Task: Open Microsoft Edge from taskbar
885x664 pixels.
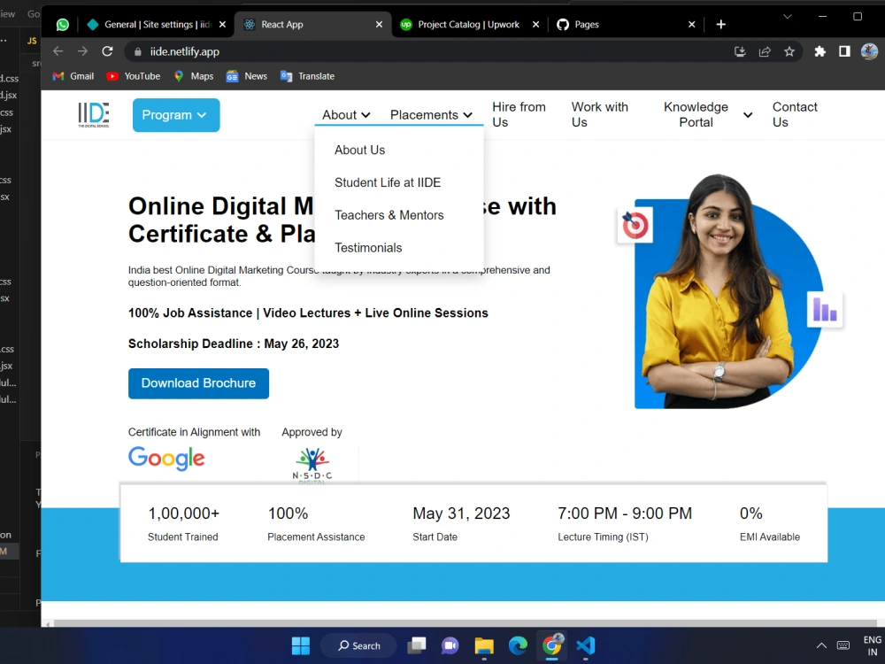Action: coord(518,645)
